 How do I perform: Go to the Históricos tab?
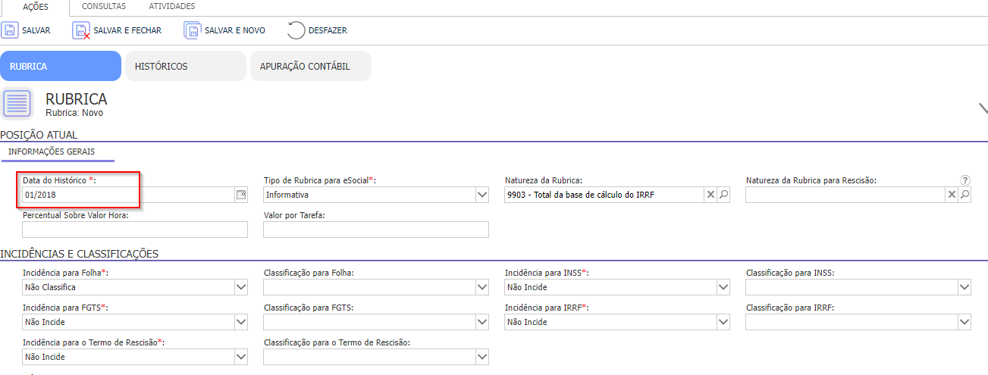click(185, 66)
